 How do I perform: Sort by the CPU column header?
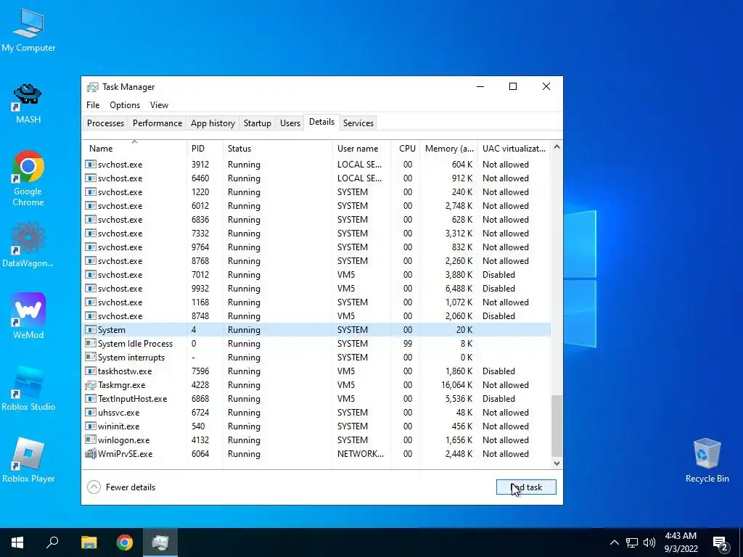pyautogui.click(x=405, y=148)
